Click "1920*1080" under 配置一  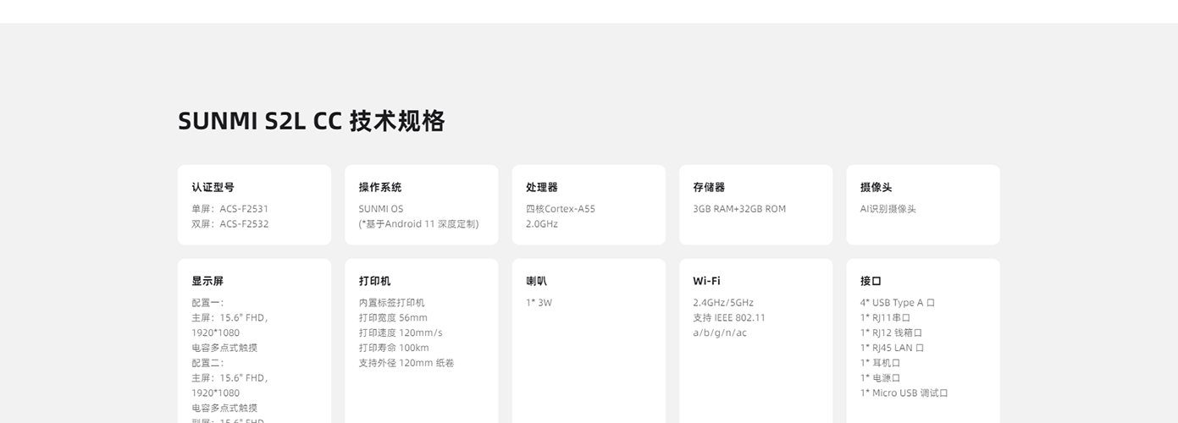pos(215,332)
